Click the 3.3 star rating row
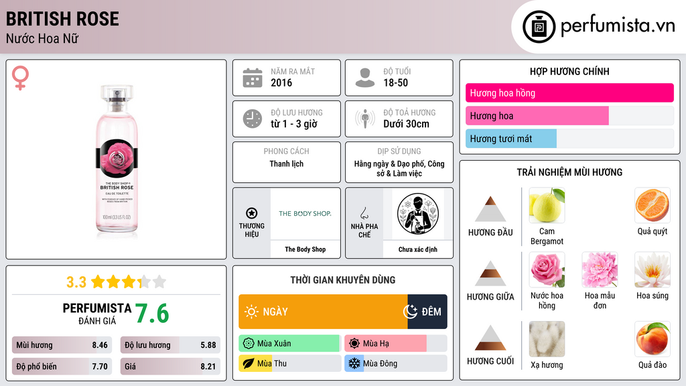Screen dimensions: 686x386 point(117,282)
